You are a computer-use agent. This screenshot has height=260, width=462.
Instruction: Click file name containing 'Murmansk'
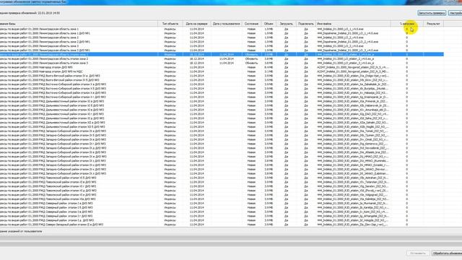click(353, 203)
